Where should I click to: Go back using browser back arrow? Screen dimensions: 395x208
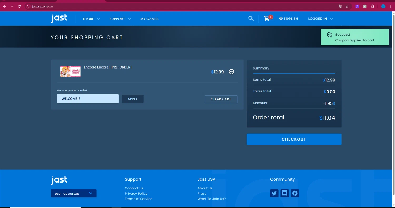tap(4, 6)
